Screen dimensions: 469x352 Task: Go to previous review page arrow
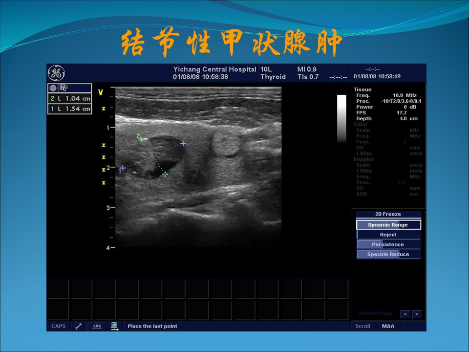tap(405, 314)
